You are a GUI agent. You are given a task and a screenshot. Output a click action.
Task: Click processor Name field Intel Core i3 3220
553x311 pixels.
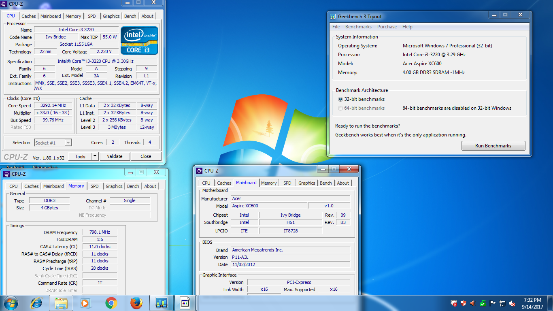tap(77, 30)
